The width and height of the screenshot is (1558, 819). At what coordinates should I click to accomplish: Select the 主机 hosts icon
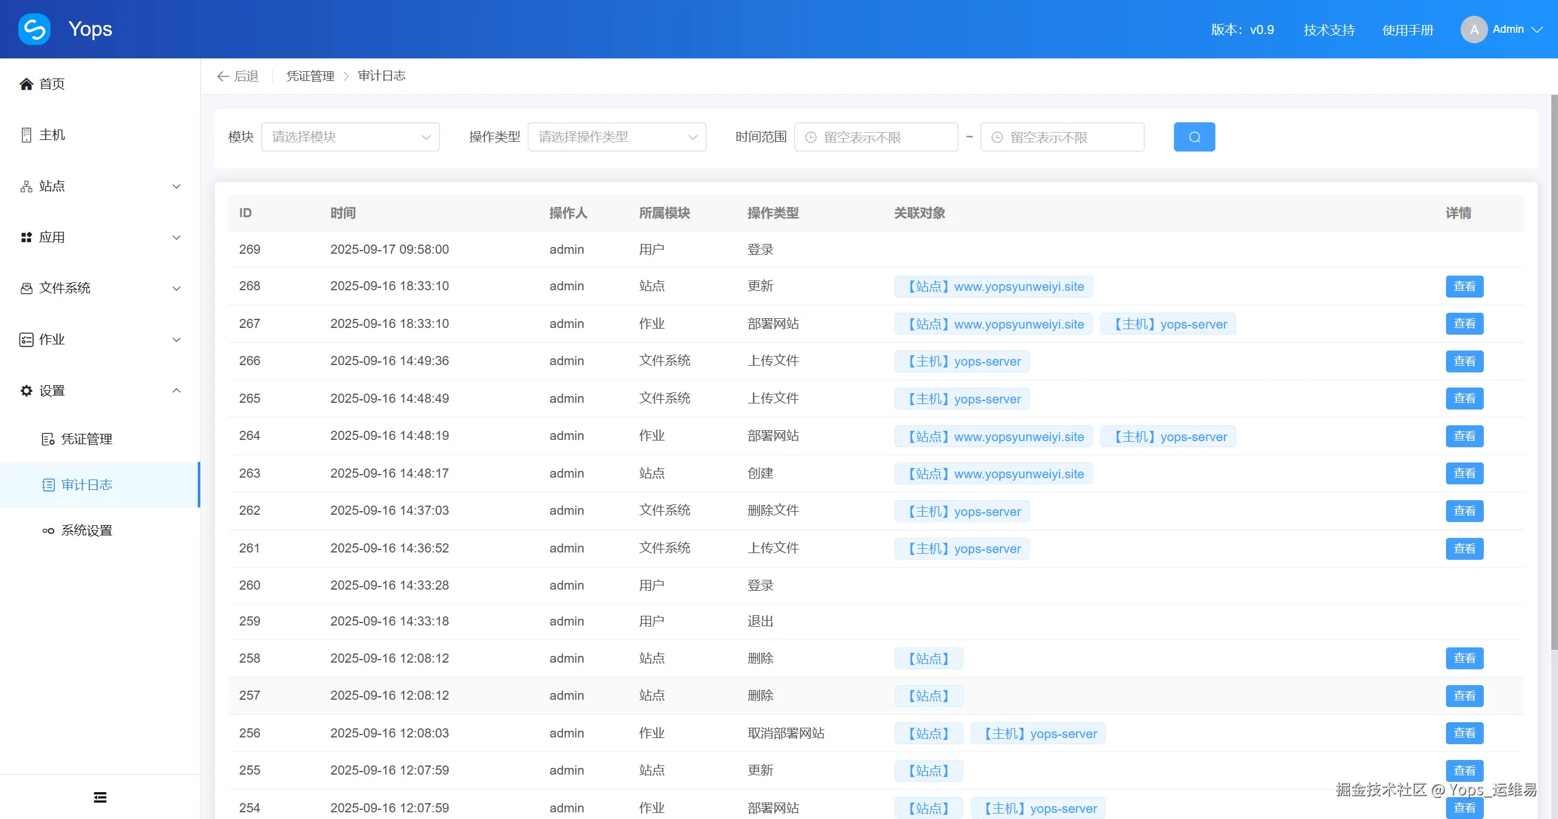pyautogui.click(x=26, y=134)
